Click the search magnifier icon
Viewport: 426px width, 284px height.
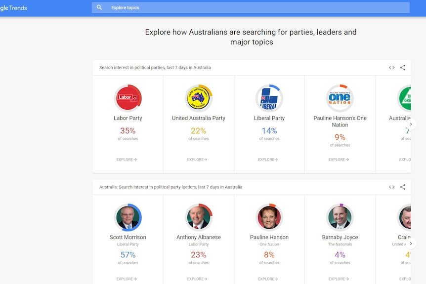(99, 7)
